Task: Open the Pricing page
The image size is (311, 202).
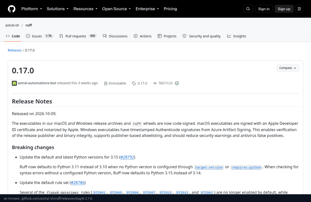Action: tap(170, 9)
